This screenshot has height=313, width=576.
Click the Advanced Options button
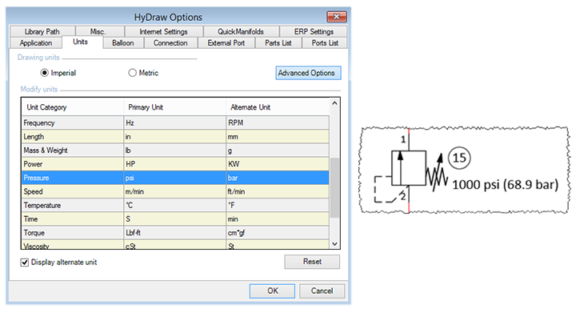click(x=308, y=73)
